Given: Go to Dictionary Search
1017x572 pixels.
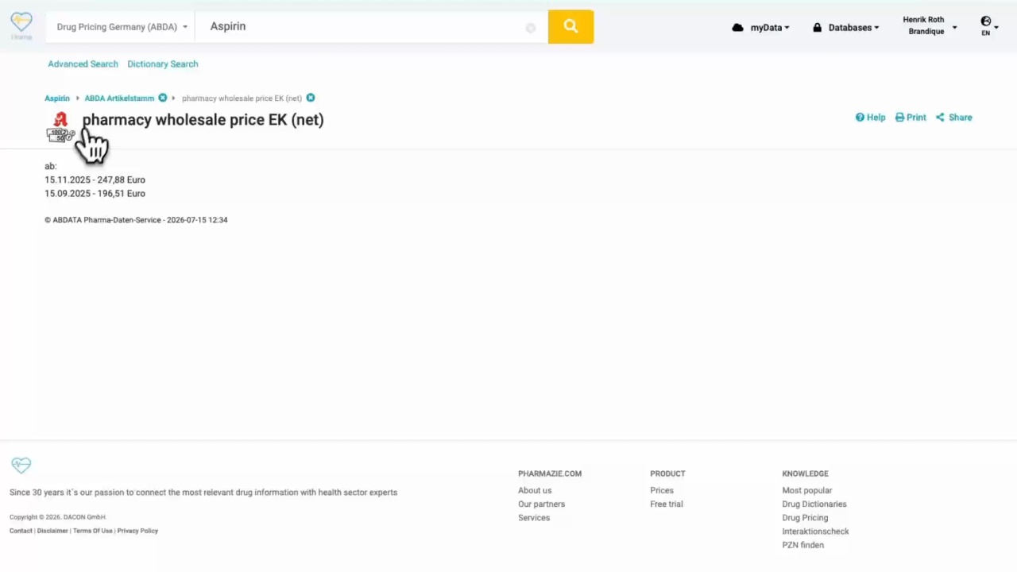Looking at the screenshot, I should [163, 64].
